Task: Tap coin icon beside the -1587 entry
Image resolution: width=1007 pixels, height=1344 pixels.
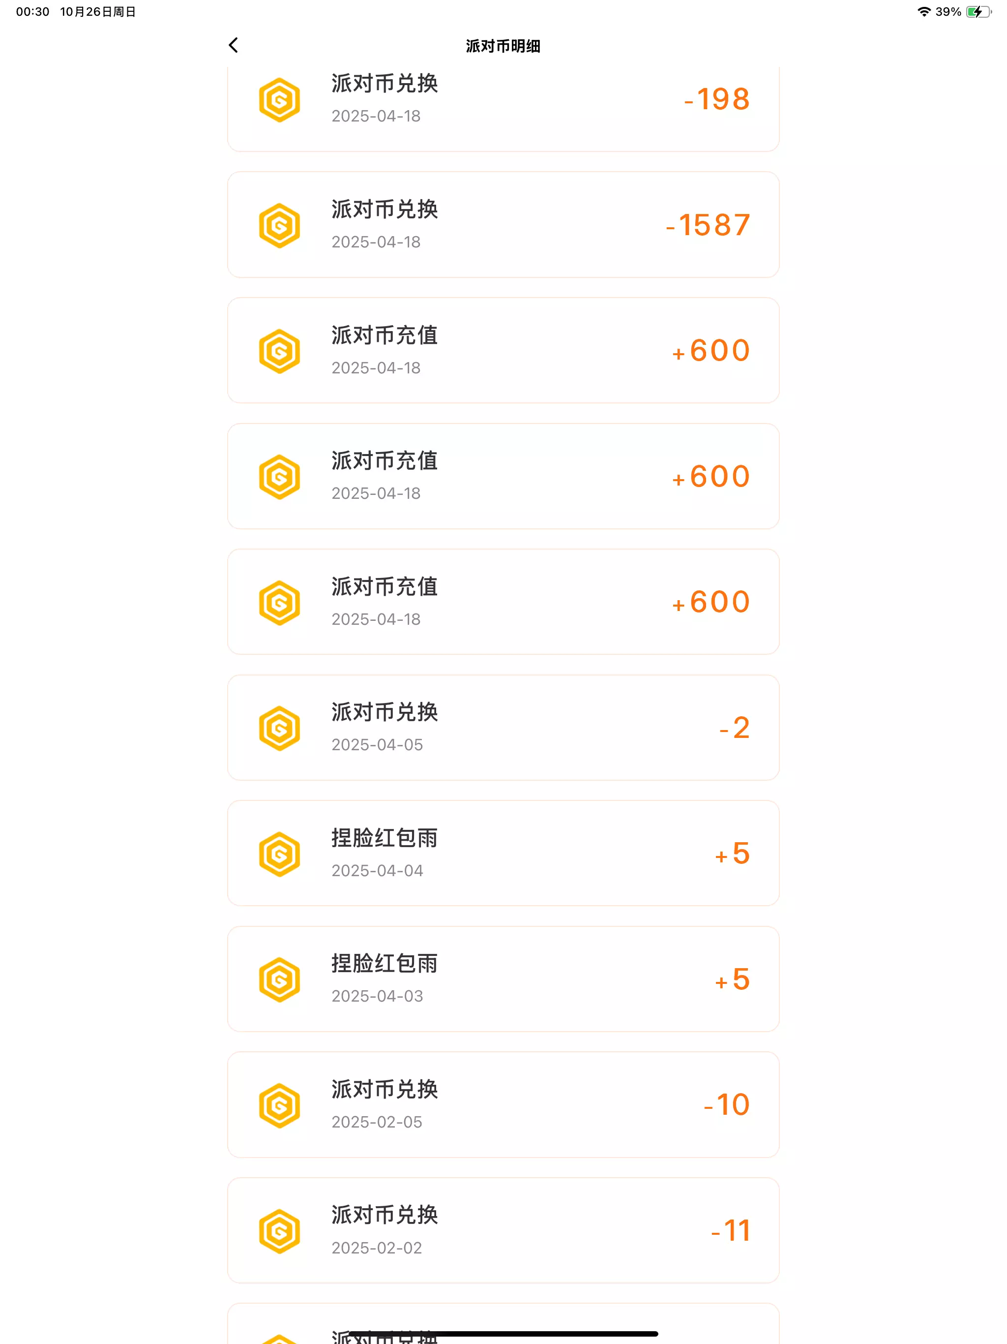Action: pos(279,225)
